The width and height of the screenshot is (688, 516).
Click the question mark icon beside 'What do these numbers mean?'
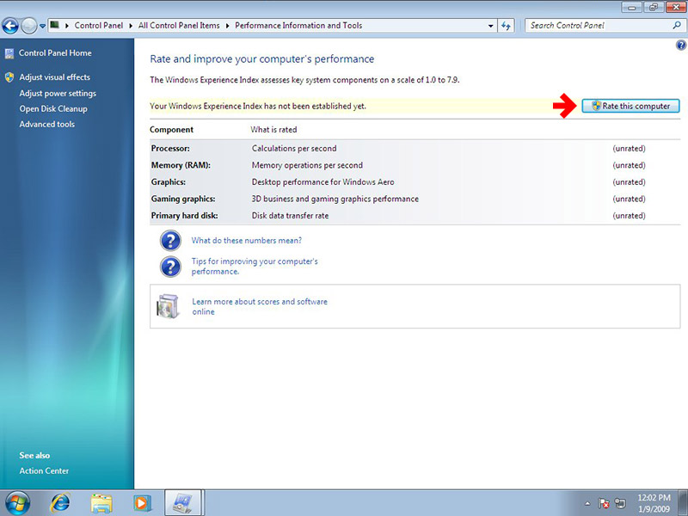tap(170, 241)
